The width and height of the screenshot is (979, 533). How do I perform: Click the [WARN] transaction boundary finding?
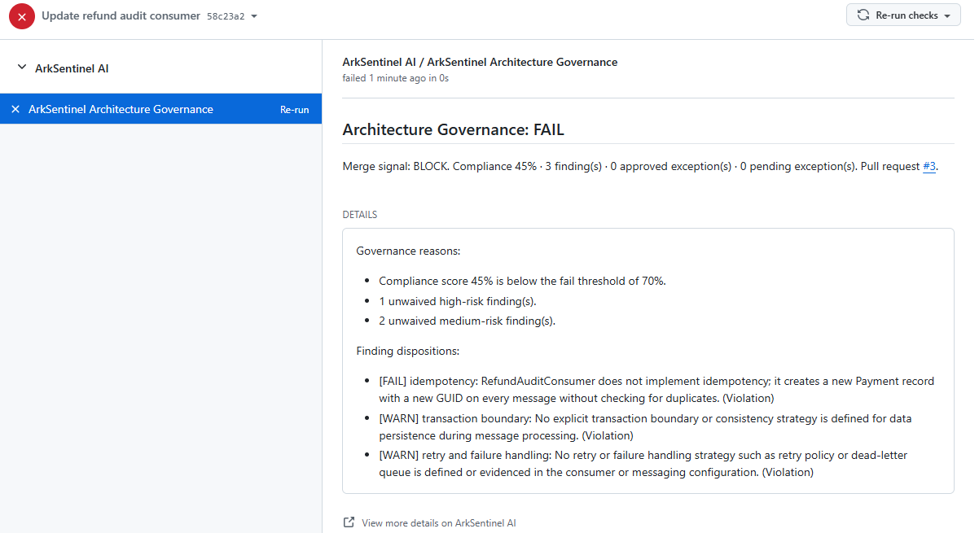(645, 426)
